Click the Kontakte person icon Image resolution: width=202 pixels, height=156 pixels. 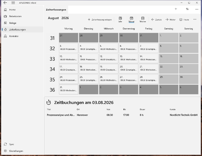[5, 36]
